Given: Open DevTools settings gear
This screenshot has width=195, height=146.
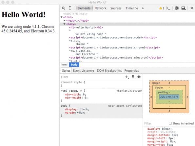Looking at the screenshot, I should (177, 8).
